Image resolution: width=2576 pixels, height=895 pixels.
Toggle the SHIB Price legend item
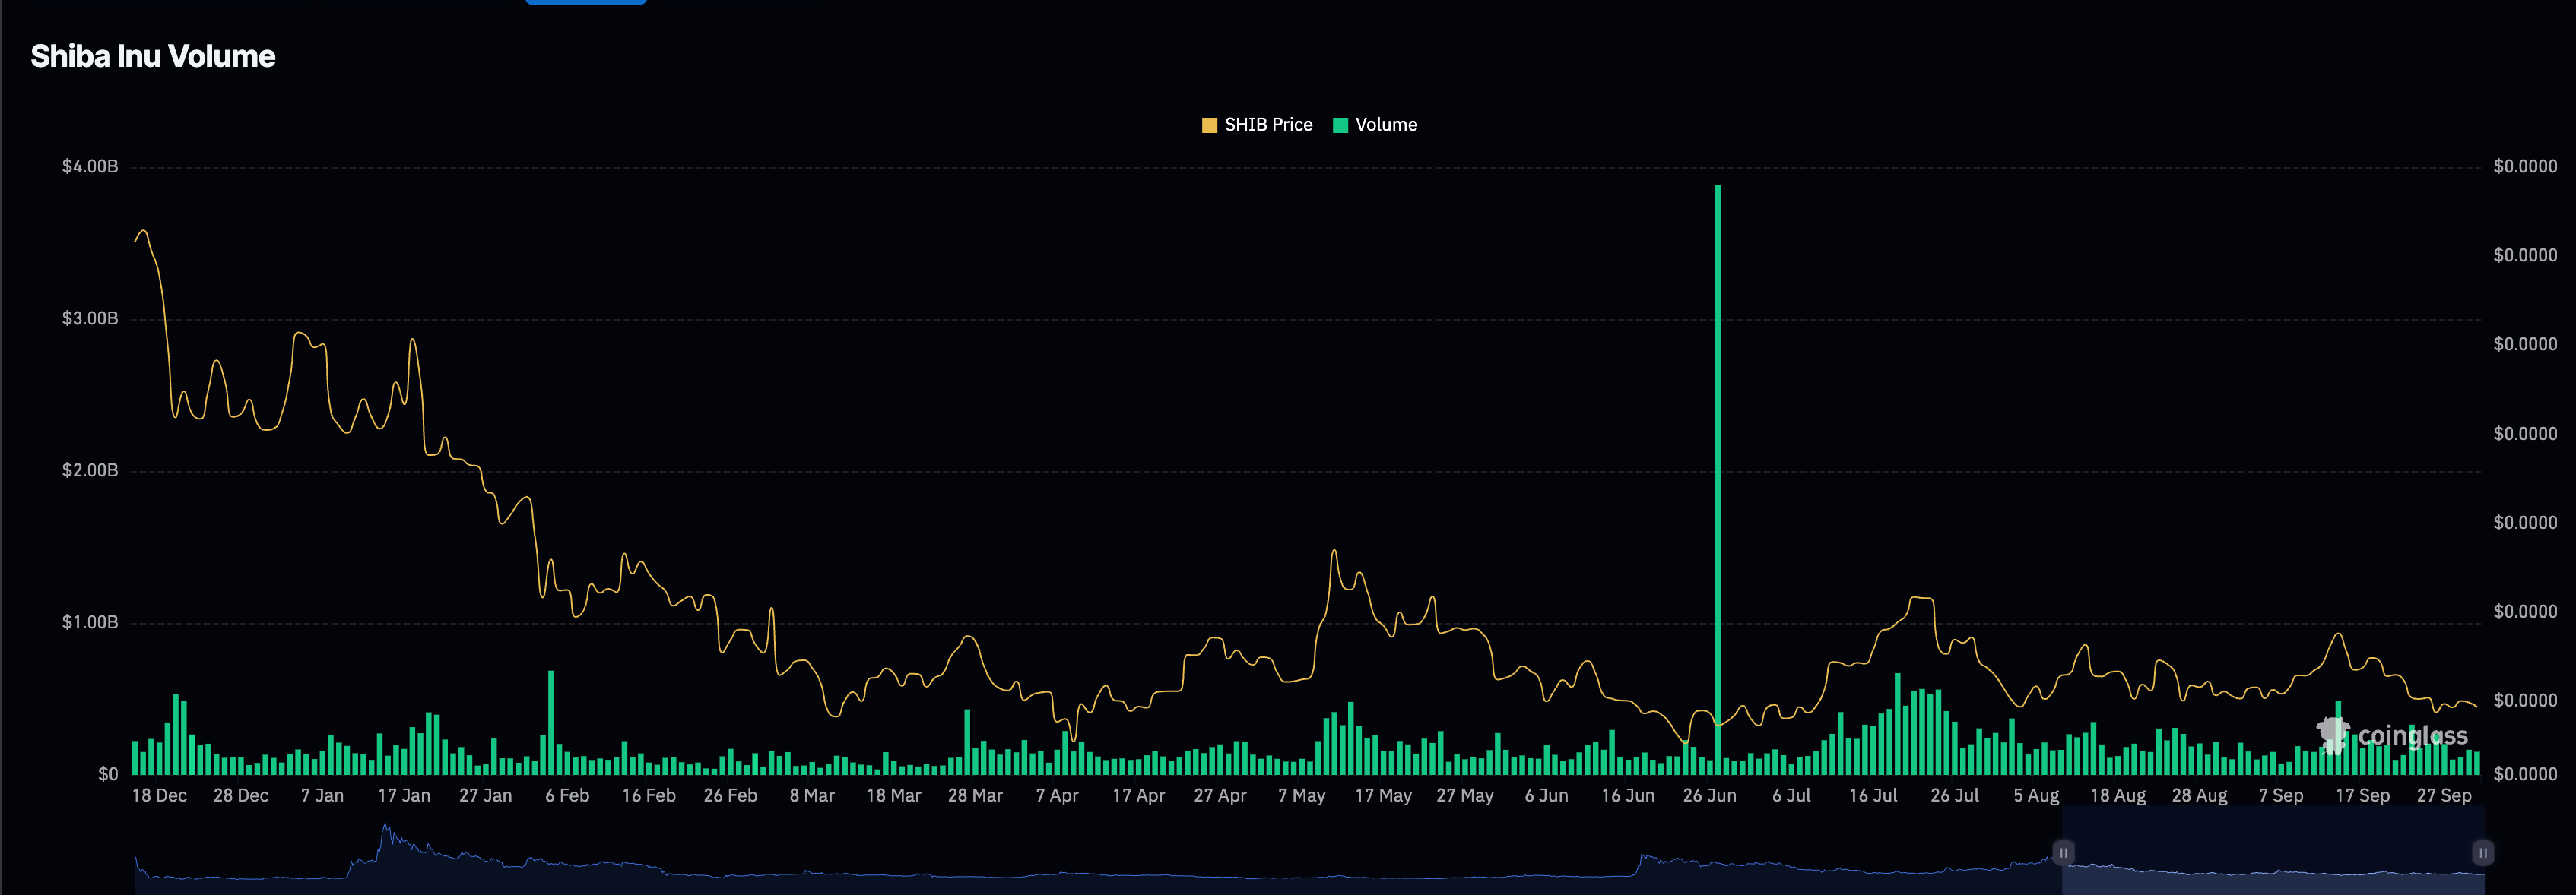(x=1267, y=125)
